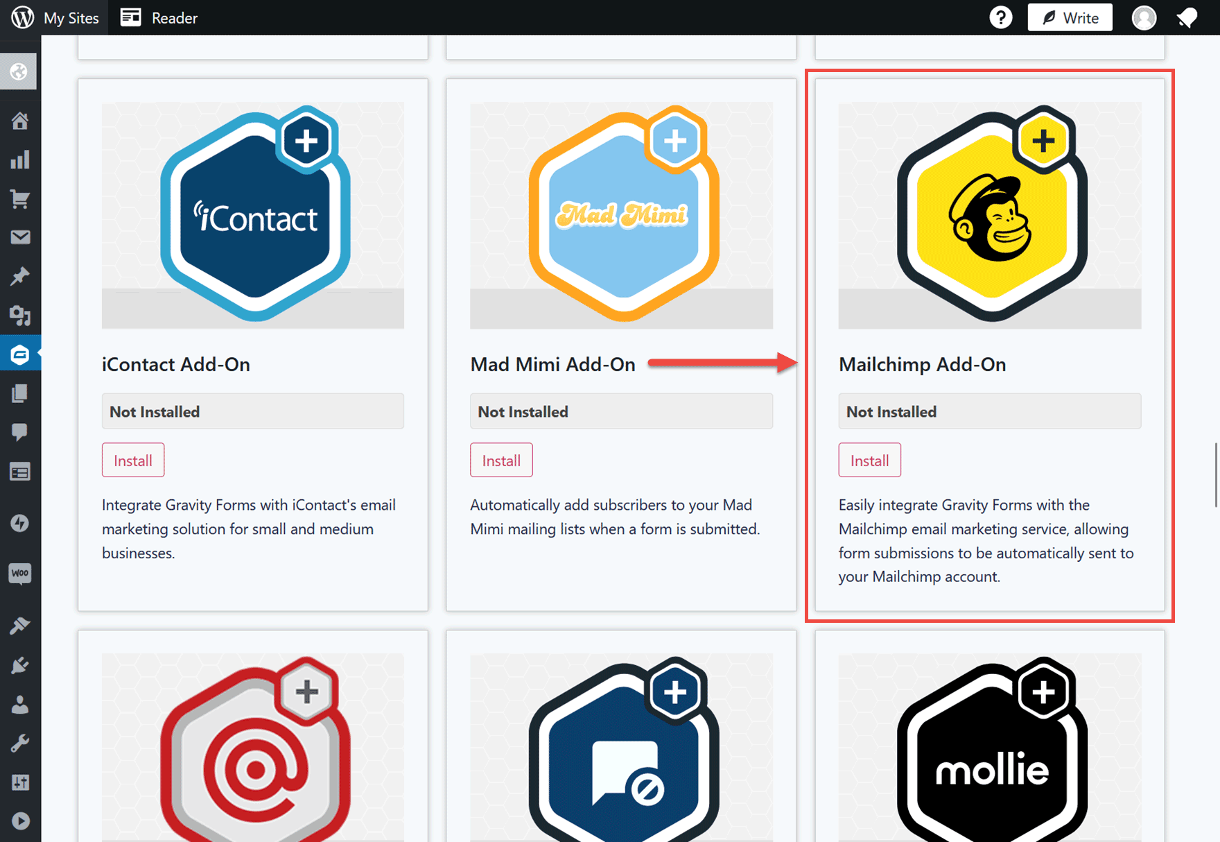Image resolution: width=1220 pixels, height=842 pixels.
Task: Click the iContact Add-On logo thumbnail
Action: pyautogui.click(x=253, y=215)
